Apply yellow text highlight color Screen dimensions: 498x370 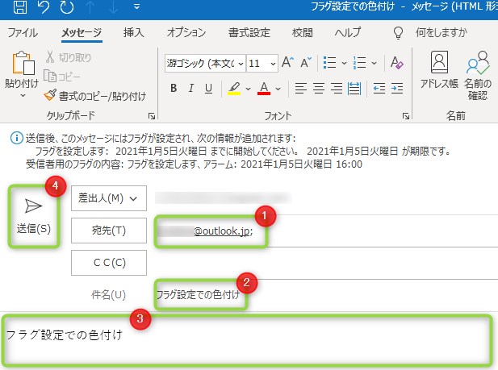234,89
